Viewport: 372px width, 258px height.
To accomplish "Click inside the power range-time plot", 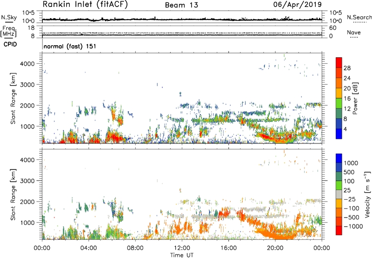I will click(182, 98).
